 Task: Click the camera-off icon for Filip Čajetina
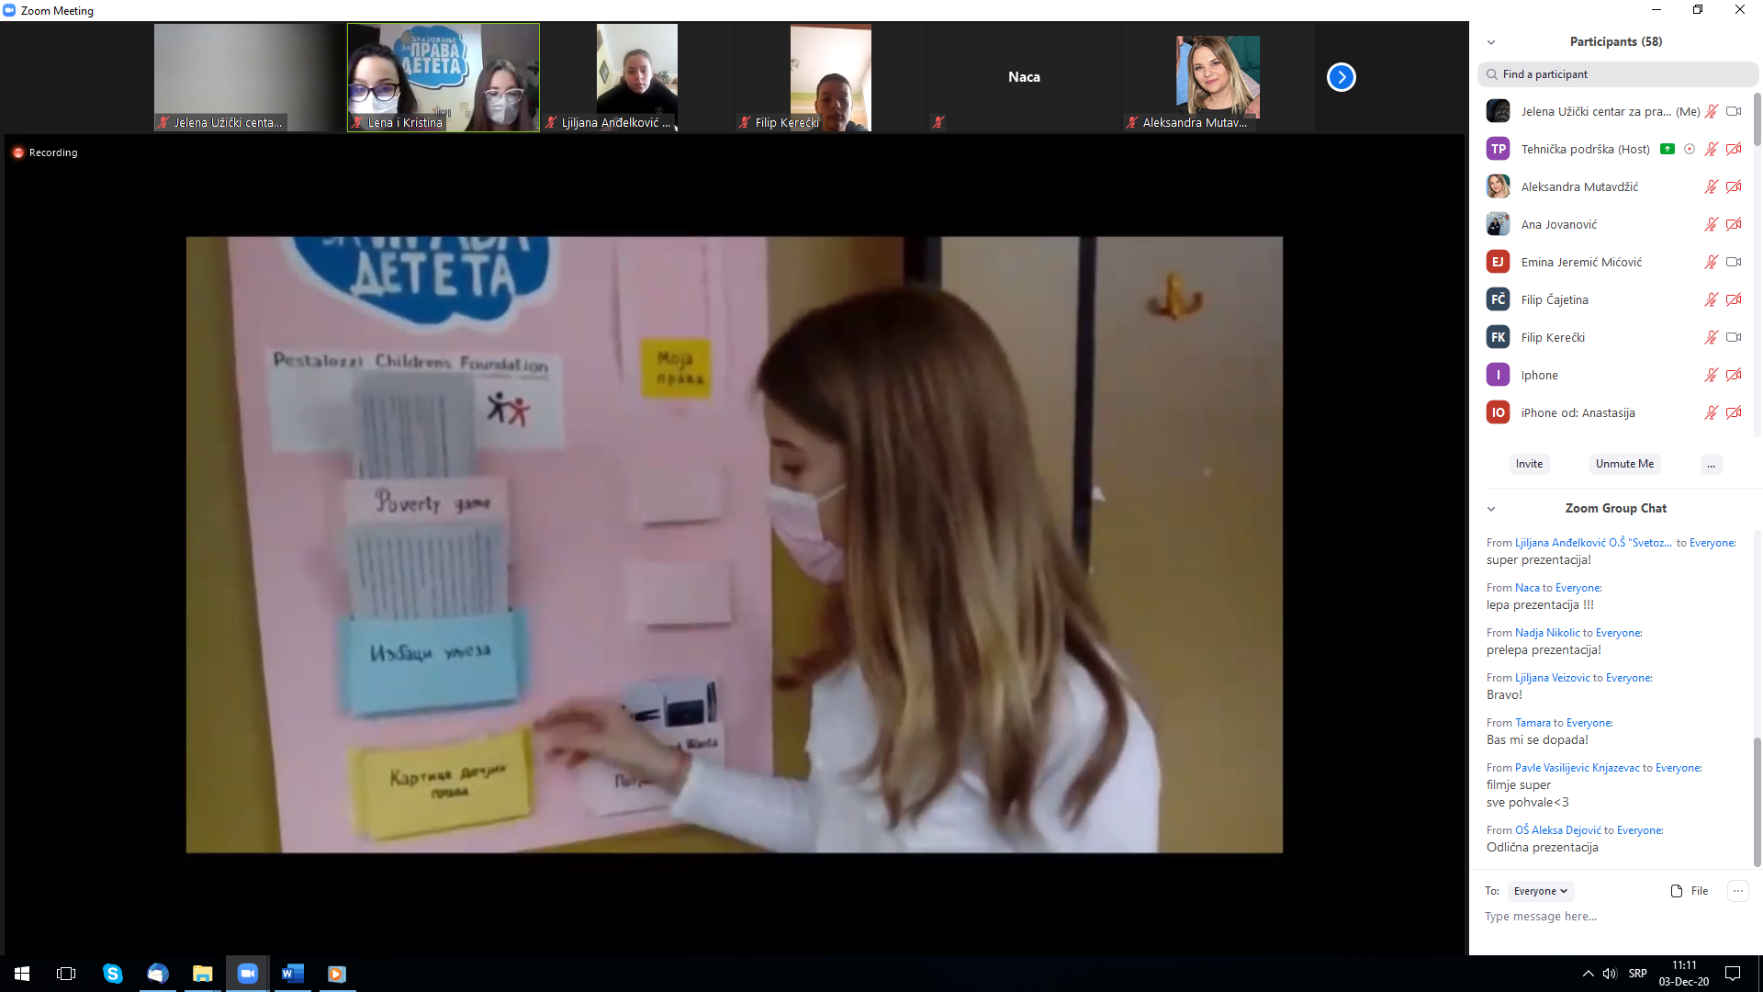[x=1734, y=299]
